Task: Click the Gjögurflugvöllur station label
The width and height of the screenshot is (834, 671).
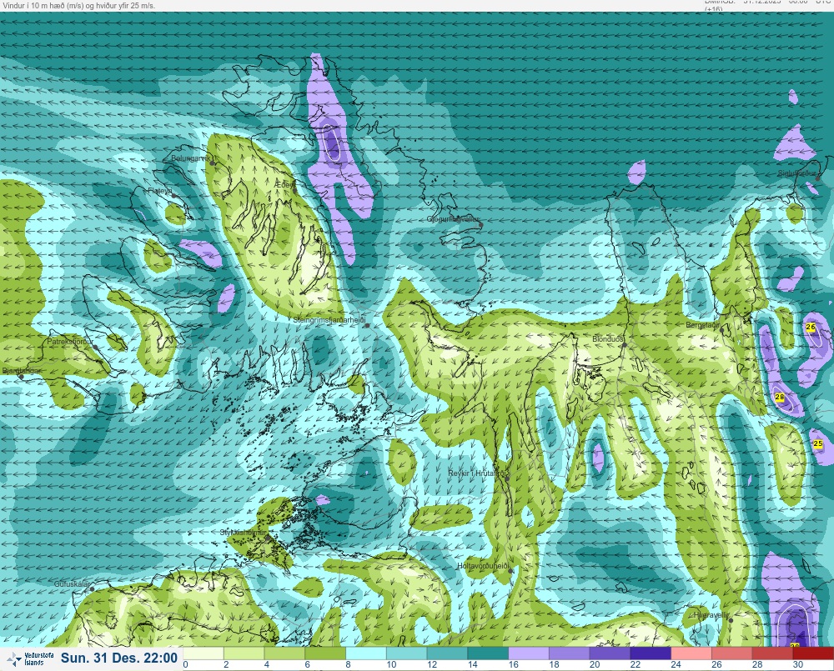Action: (x=453, y=219)
